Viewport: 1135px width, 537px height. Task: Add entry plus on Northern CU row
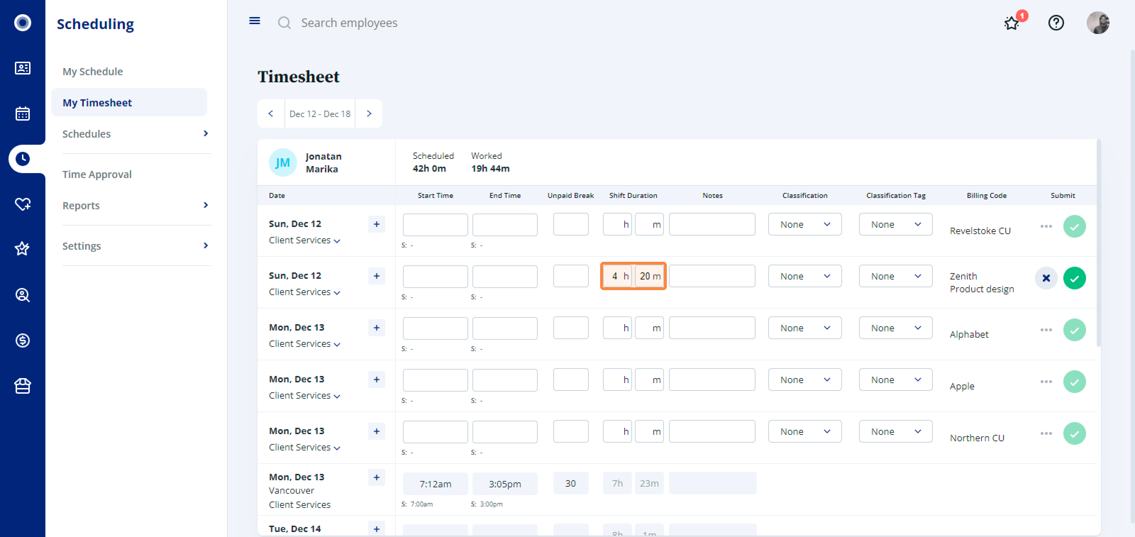click(x=376, y=431)
